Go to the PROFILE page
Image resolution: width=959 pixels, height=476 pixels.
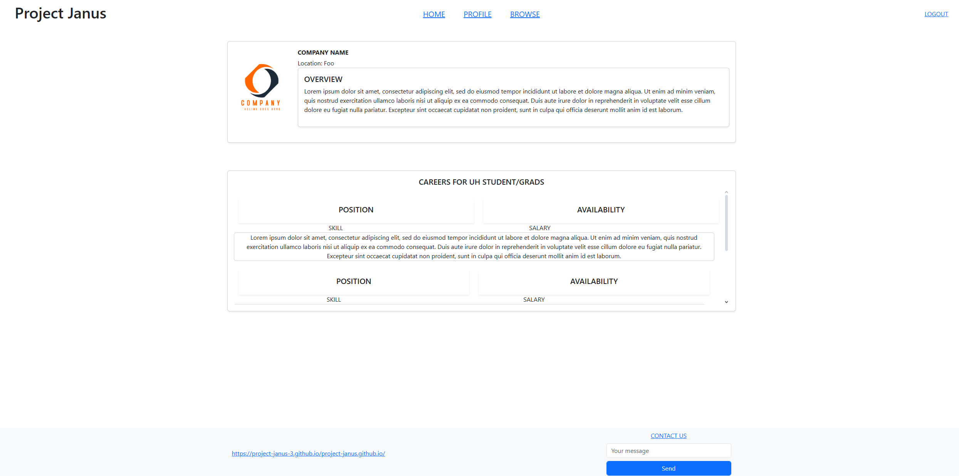point(477,14)
